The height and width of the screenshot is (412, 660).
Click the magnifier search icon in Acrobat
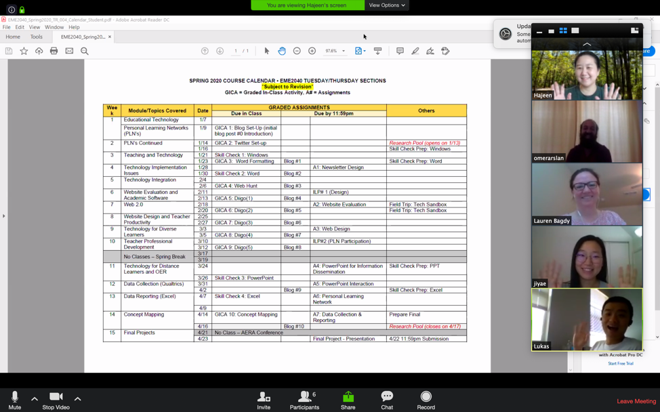click(x=85, y=51)
